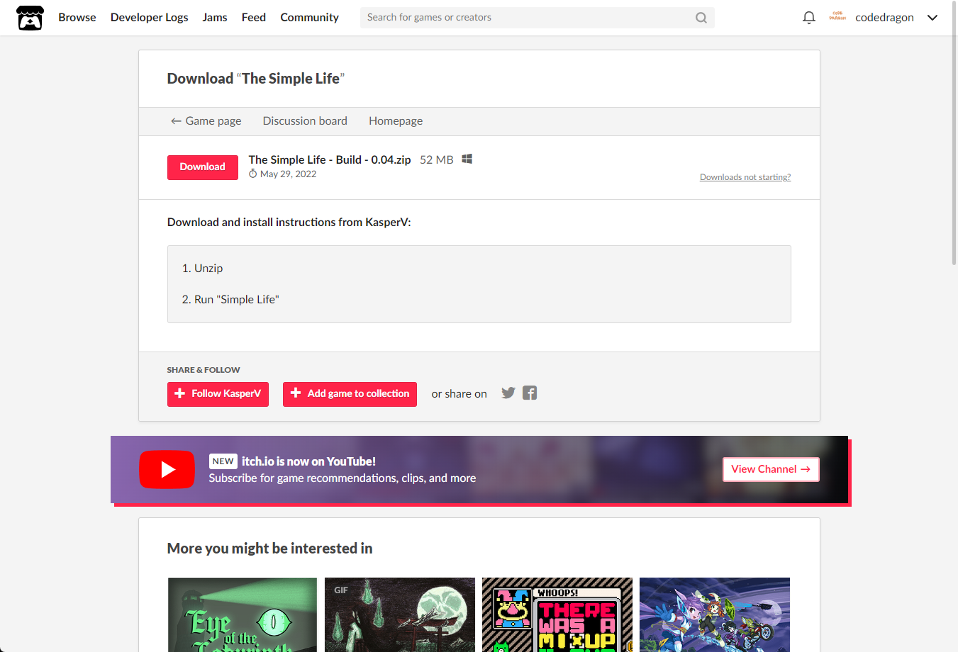The image size is (958, 652).
Task: Click the clock icon beside the date
Action: [252, 174]
